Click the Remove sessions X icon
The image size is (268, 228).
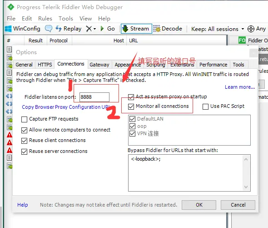pyautogui.click(x=89, y=29)
